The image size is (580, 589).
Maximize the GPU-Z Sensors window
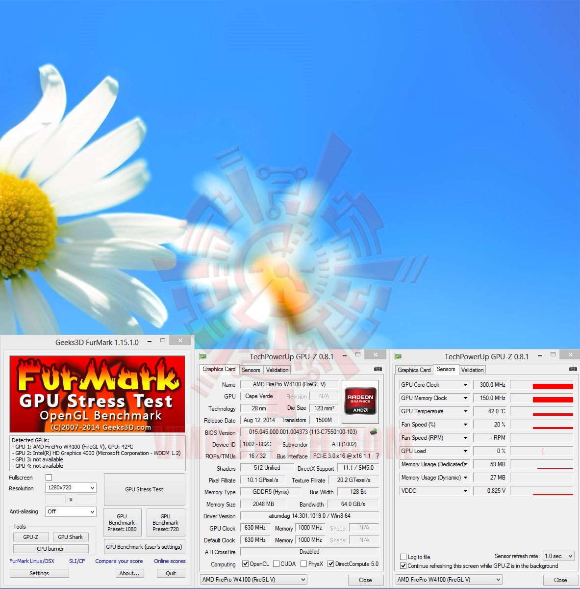pos(553,354)
